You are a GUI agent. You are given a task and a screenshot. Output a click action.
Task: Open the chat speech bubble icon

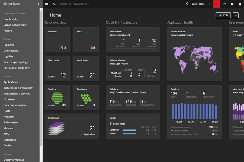click(x=232, y=4)
